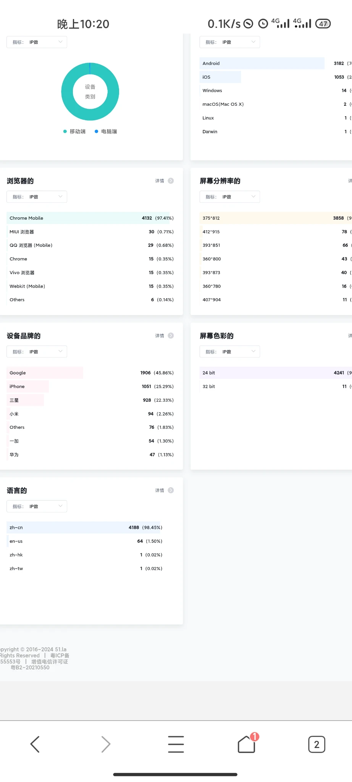Toggle the 电脑端 legend item in donut chart
This screenshot has height=782, width=352.
(x=106, y=131)
